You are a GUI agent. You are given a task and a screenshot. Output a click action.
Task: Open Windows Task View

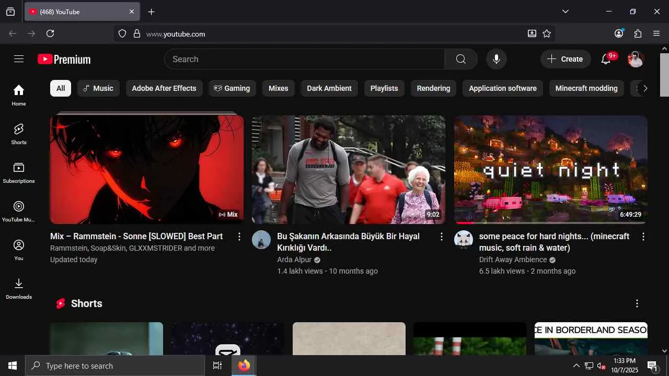pos(217,366)
